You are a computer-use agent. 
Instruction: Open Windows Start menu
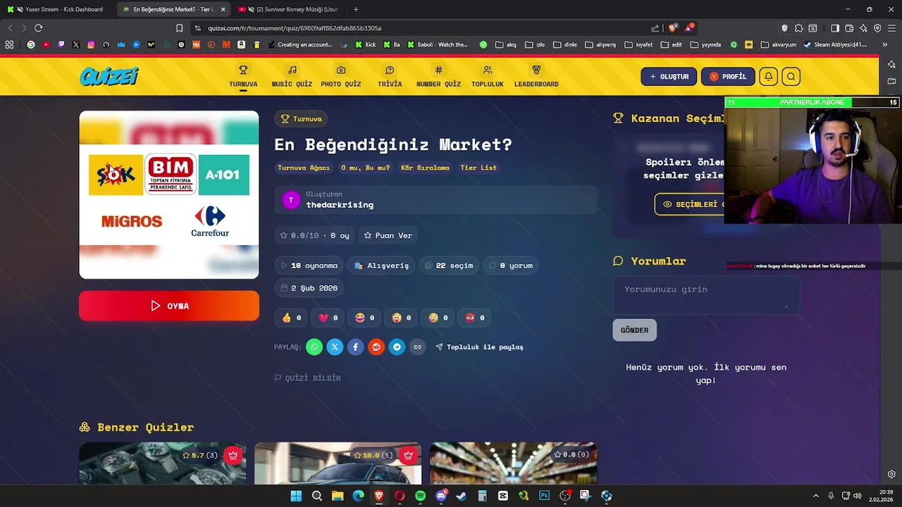pyautogui.click(x=296, y=496)
